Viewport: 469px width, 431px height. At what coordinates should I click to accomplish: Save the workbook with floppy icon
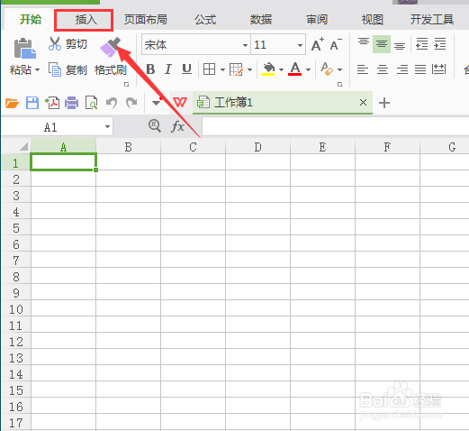pyautogui.click(x=32, y=103)
